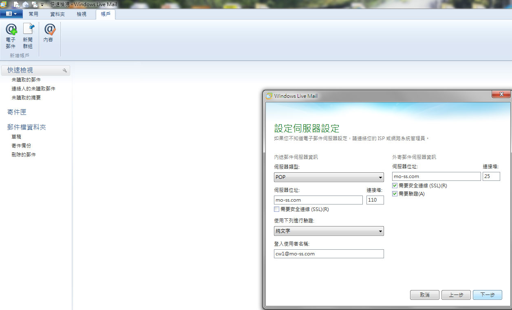
Task: Switch to the 檢視 ribbon tab
Action: tap(82, 14)
